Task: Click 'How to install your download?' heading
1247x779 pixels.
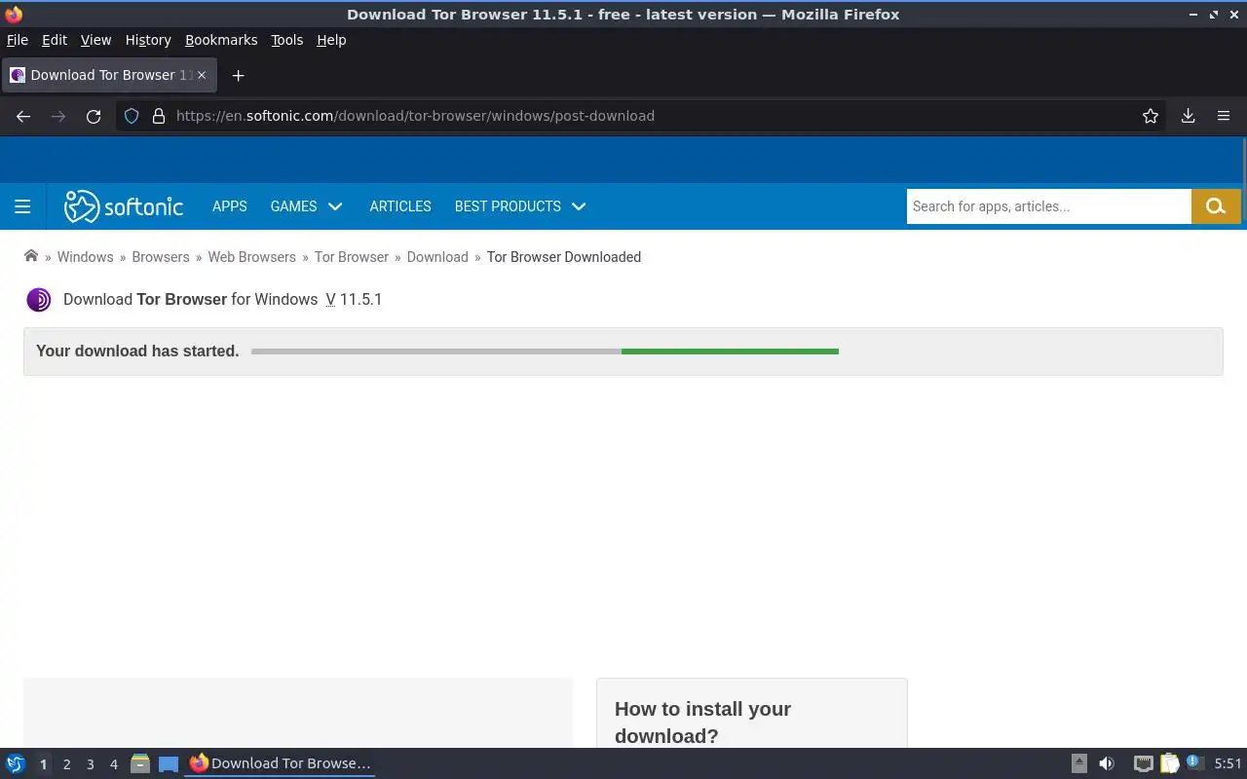Action: click(702, 723)
